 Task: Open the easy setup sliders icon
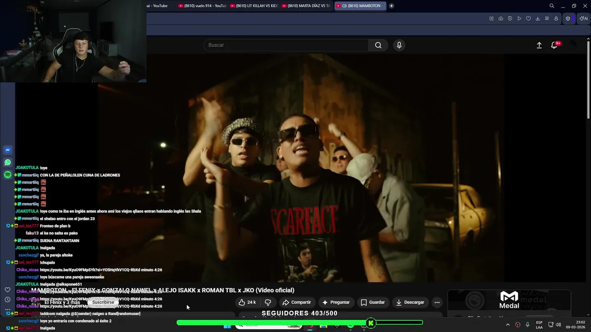[x=547, y=18]
